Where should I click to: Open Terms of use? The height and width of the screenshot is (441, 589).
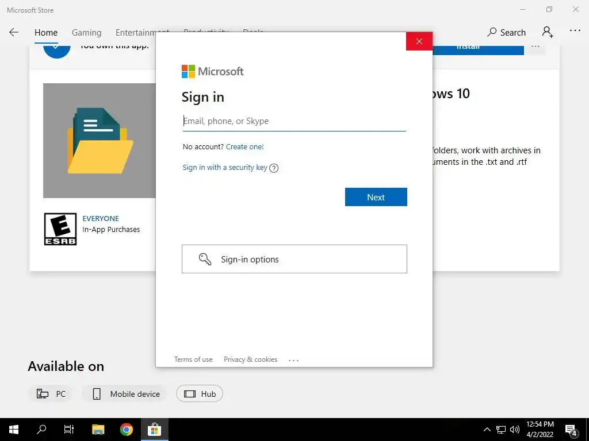193,359
